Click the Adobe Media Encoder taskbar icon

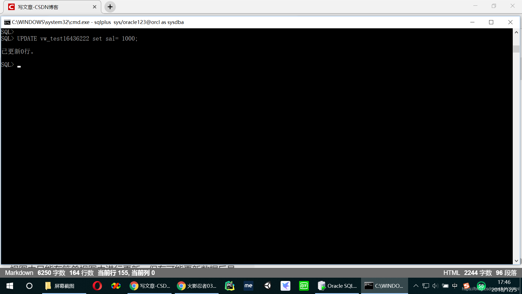click(248, 286)
